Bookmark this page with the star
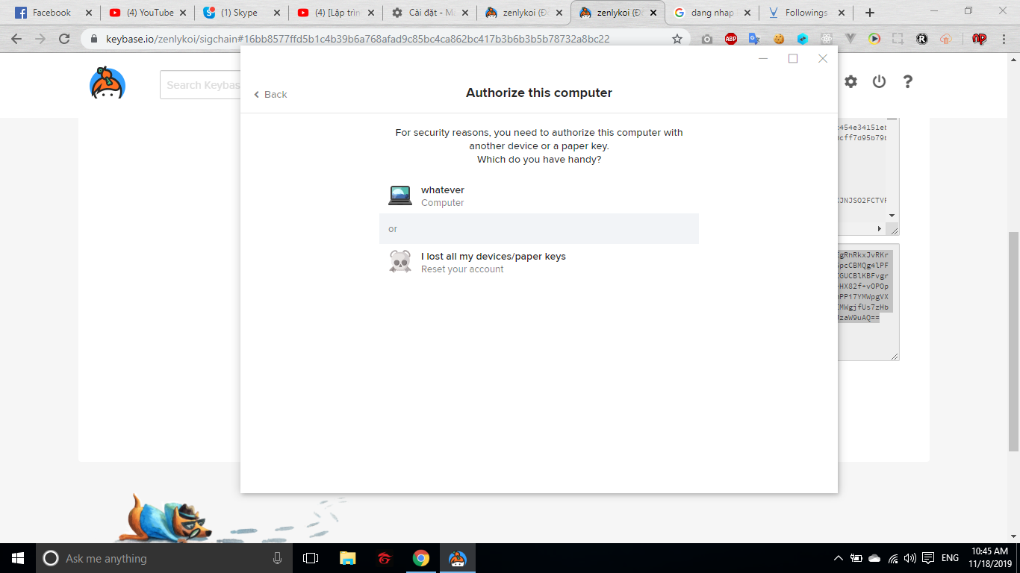 point(677,39)
